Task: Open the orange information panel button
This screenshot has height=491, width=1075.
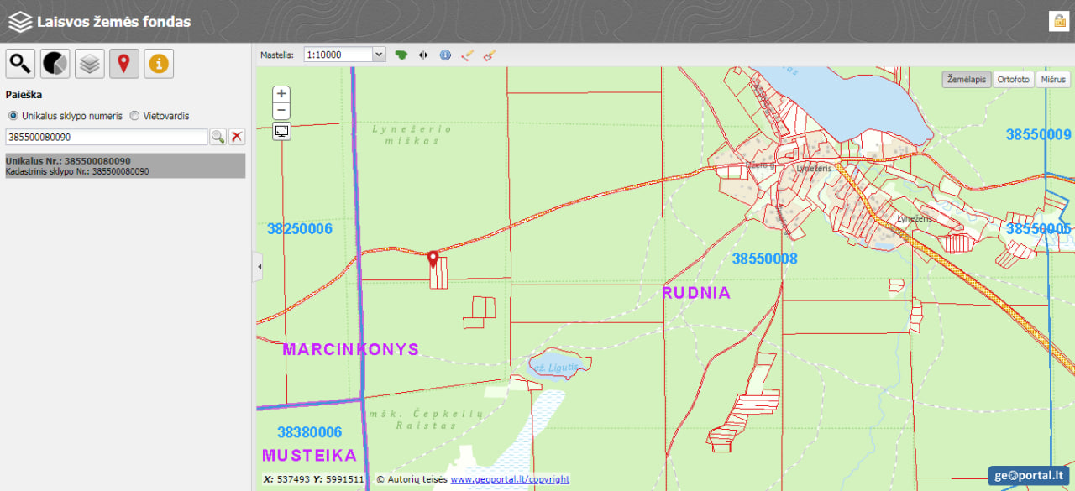Action: pyautogui.click(x=159, y=64)
